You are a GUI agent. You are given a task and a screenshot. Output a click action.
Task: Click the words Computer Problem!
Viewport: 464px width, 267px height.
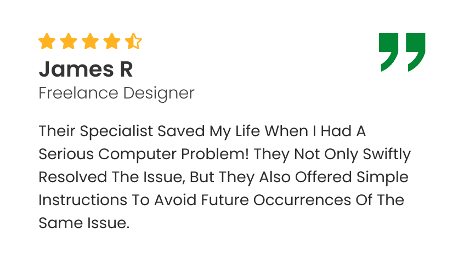(x=174, y=154)
